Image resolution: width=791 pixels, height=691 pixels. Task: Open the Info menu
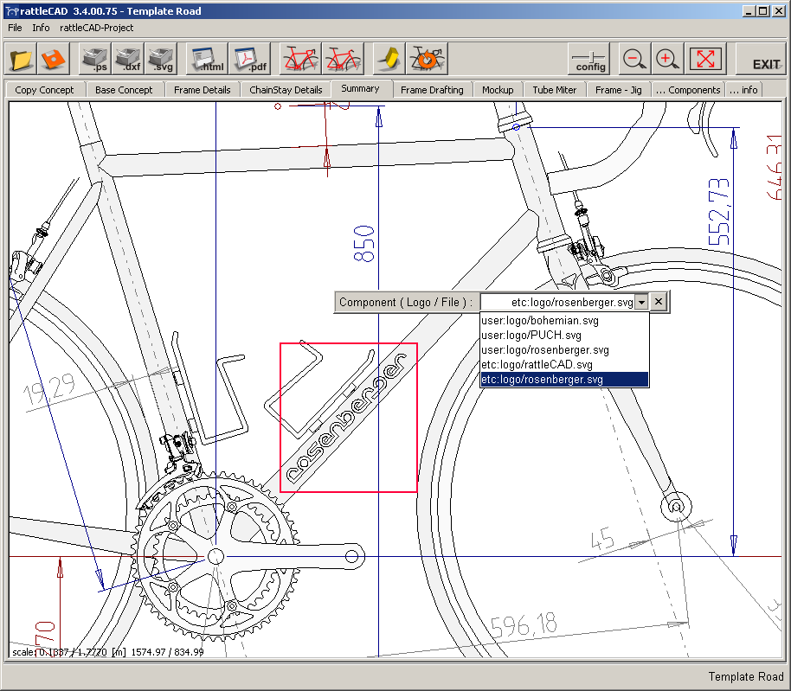(41, 28)
